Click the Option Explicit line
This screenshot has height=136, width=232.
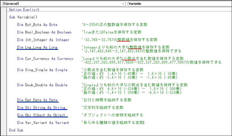coord(24,10)
